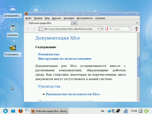Viewport: 152px width, 114px height.
Task: Launch Firefox from the taskbar panel
Action: 21,111
